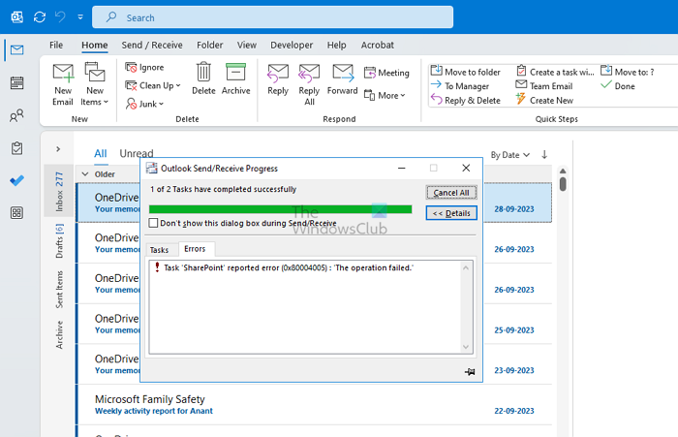Open the Microsoft Family Safety email

tap(315, 405)
